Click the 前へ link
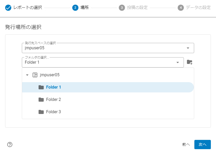Viewport: 216px width, 153px height. (x=186, y=145)
